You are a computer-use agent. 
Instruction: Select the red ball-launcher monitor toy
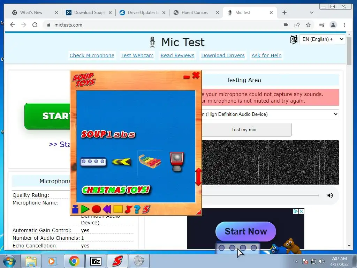tap(177, 162)
